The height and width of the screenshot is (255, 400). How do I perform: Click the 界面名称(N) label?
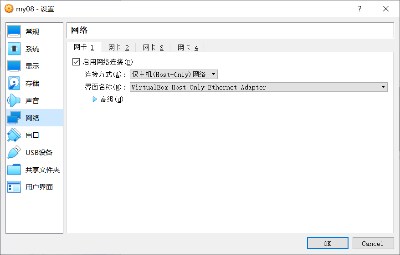point(105,87)
